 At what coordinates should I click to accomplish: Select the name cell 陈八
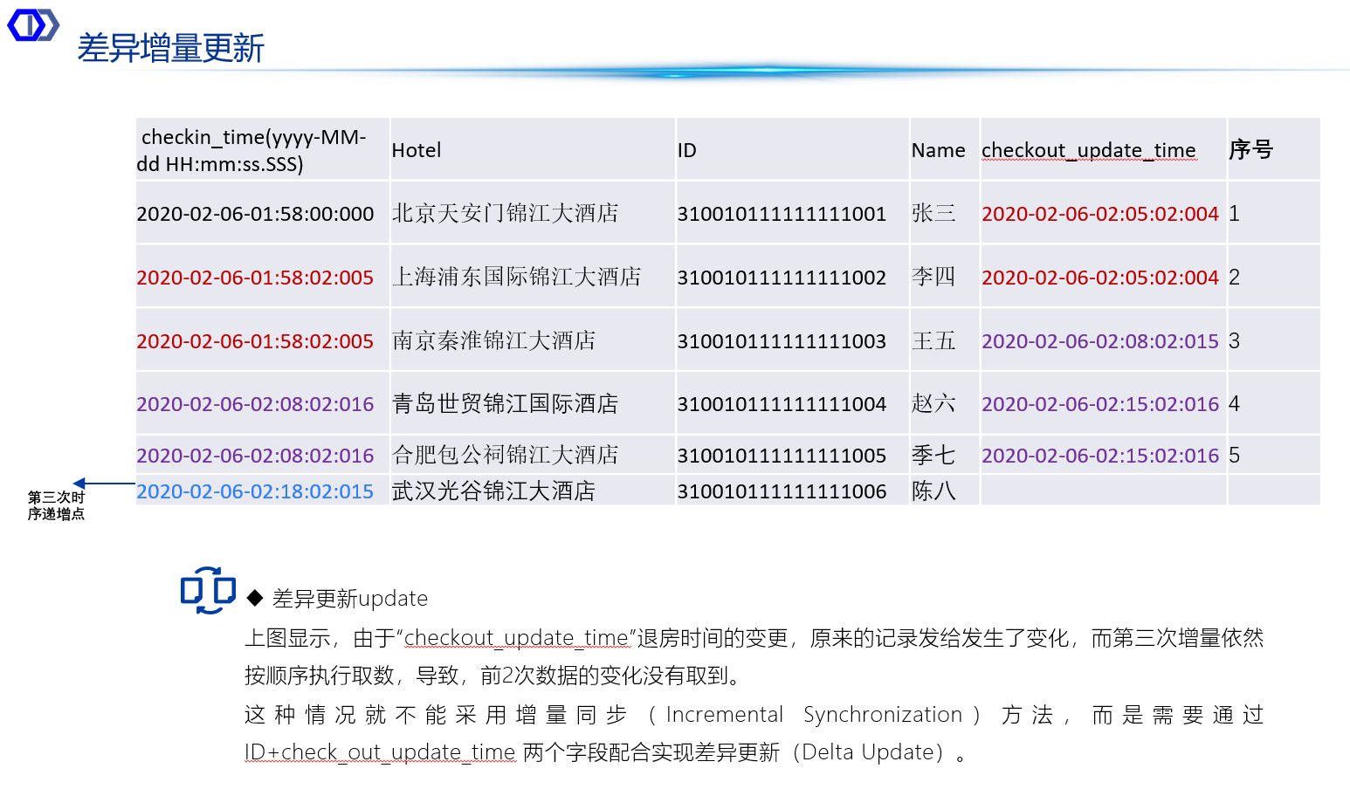[933, 491]
